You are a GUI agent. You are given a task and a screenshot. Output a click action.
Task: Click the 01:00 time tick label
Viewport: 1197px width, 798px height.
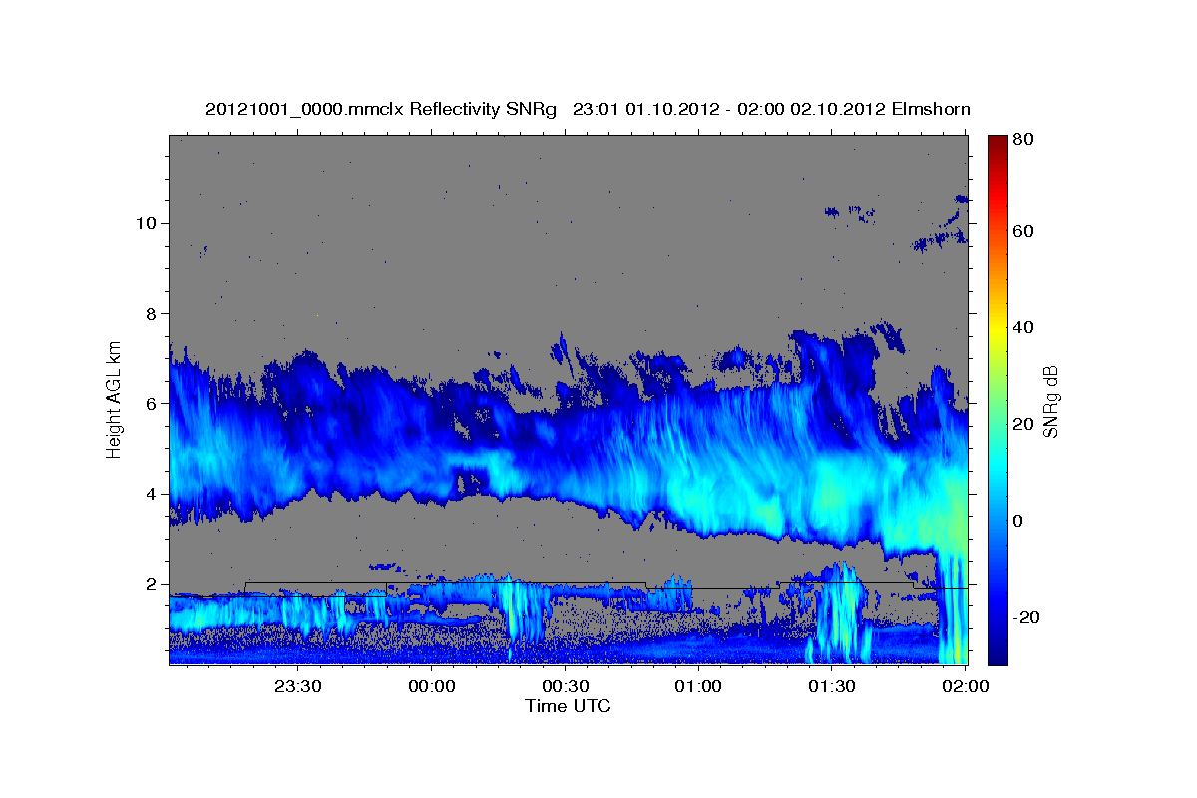pos(698,686)
